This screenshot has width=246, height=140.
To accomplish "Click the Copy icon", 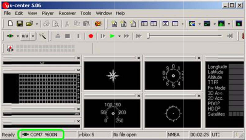I will pos(77,24).
